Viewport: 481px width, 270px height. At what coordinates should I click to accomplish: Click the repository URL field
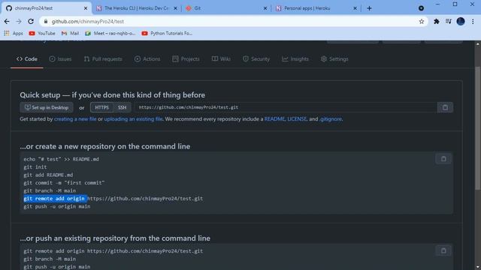(286, 107)
